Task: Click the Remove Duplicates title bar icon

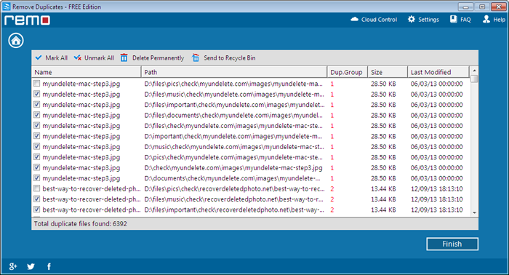Action: (7, 7)
